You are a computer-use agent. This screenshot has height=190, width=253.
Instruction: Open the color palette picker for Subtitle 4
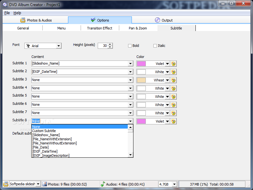click(x=173, y=88)
